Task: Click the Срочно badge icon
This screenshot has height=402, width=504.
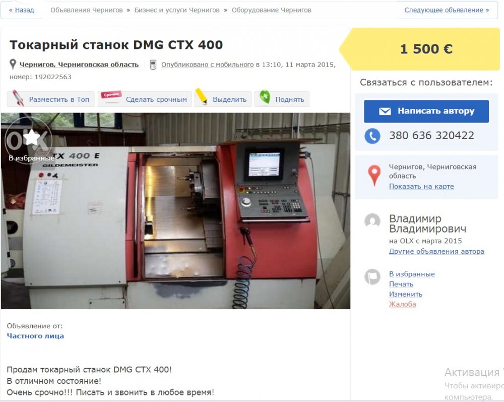Action: [111, 95]
